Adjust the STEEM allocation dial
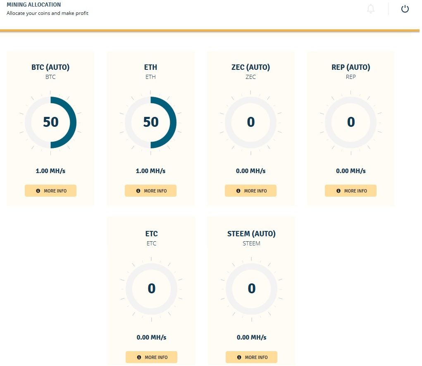The image size is (422, 366). point(251,289)
